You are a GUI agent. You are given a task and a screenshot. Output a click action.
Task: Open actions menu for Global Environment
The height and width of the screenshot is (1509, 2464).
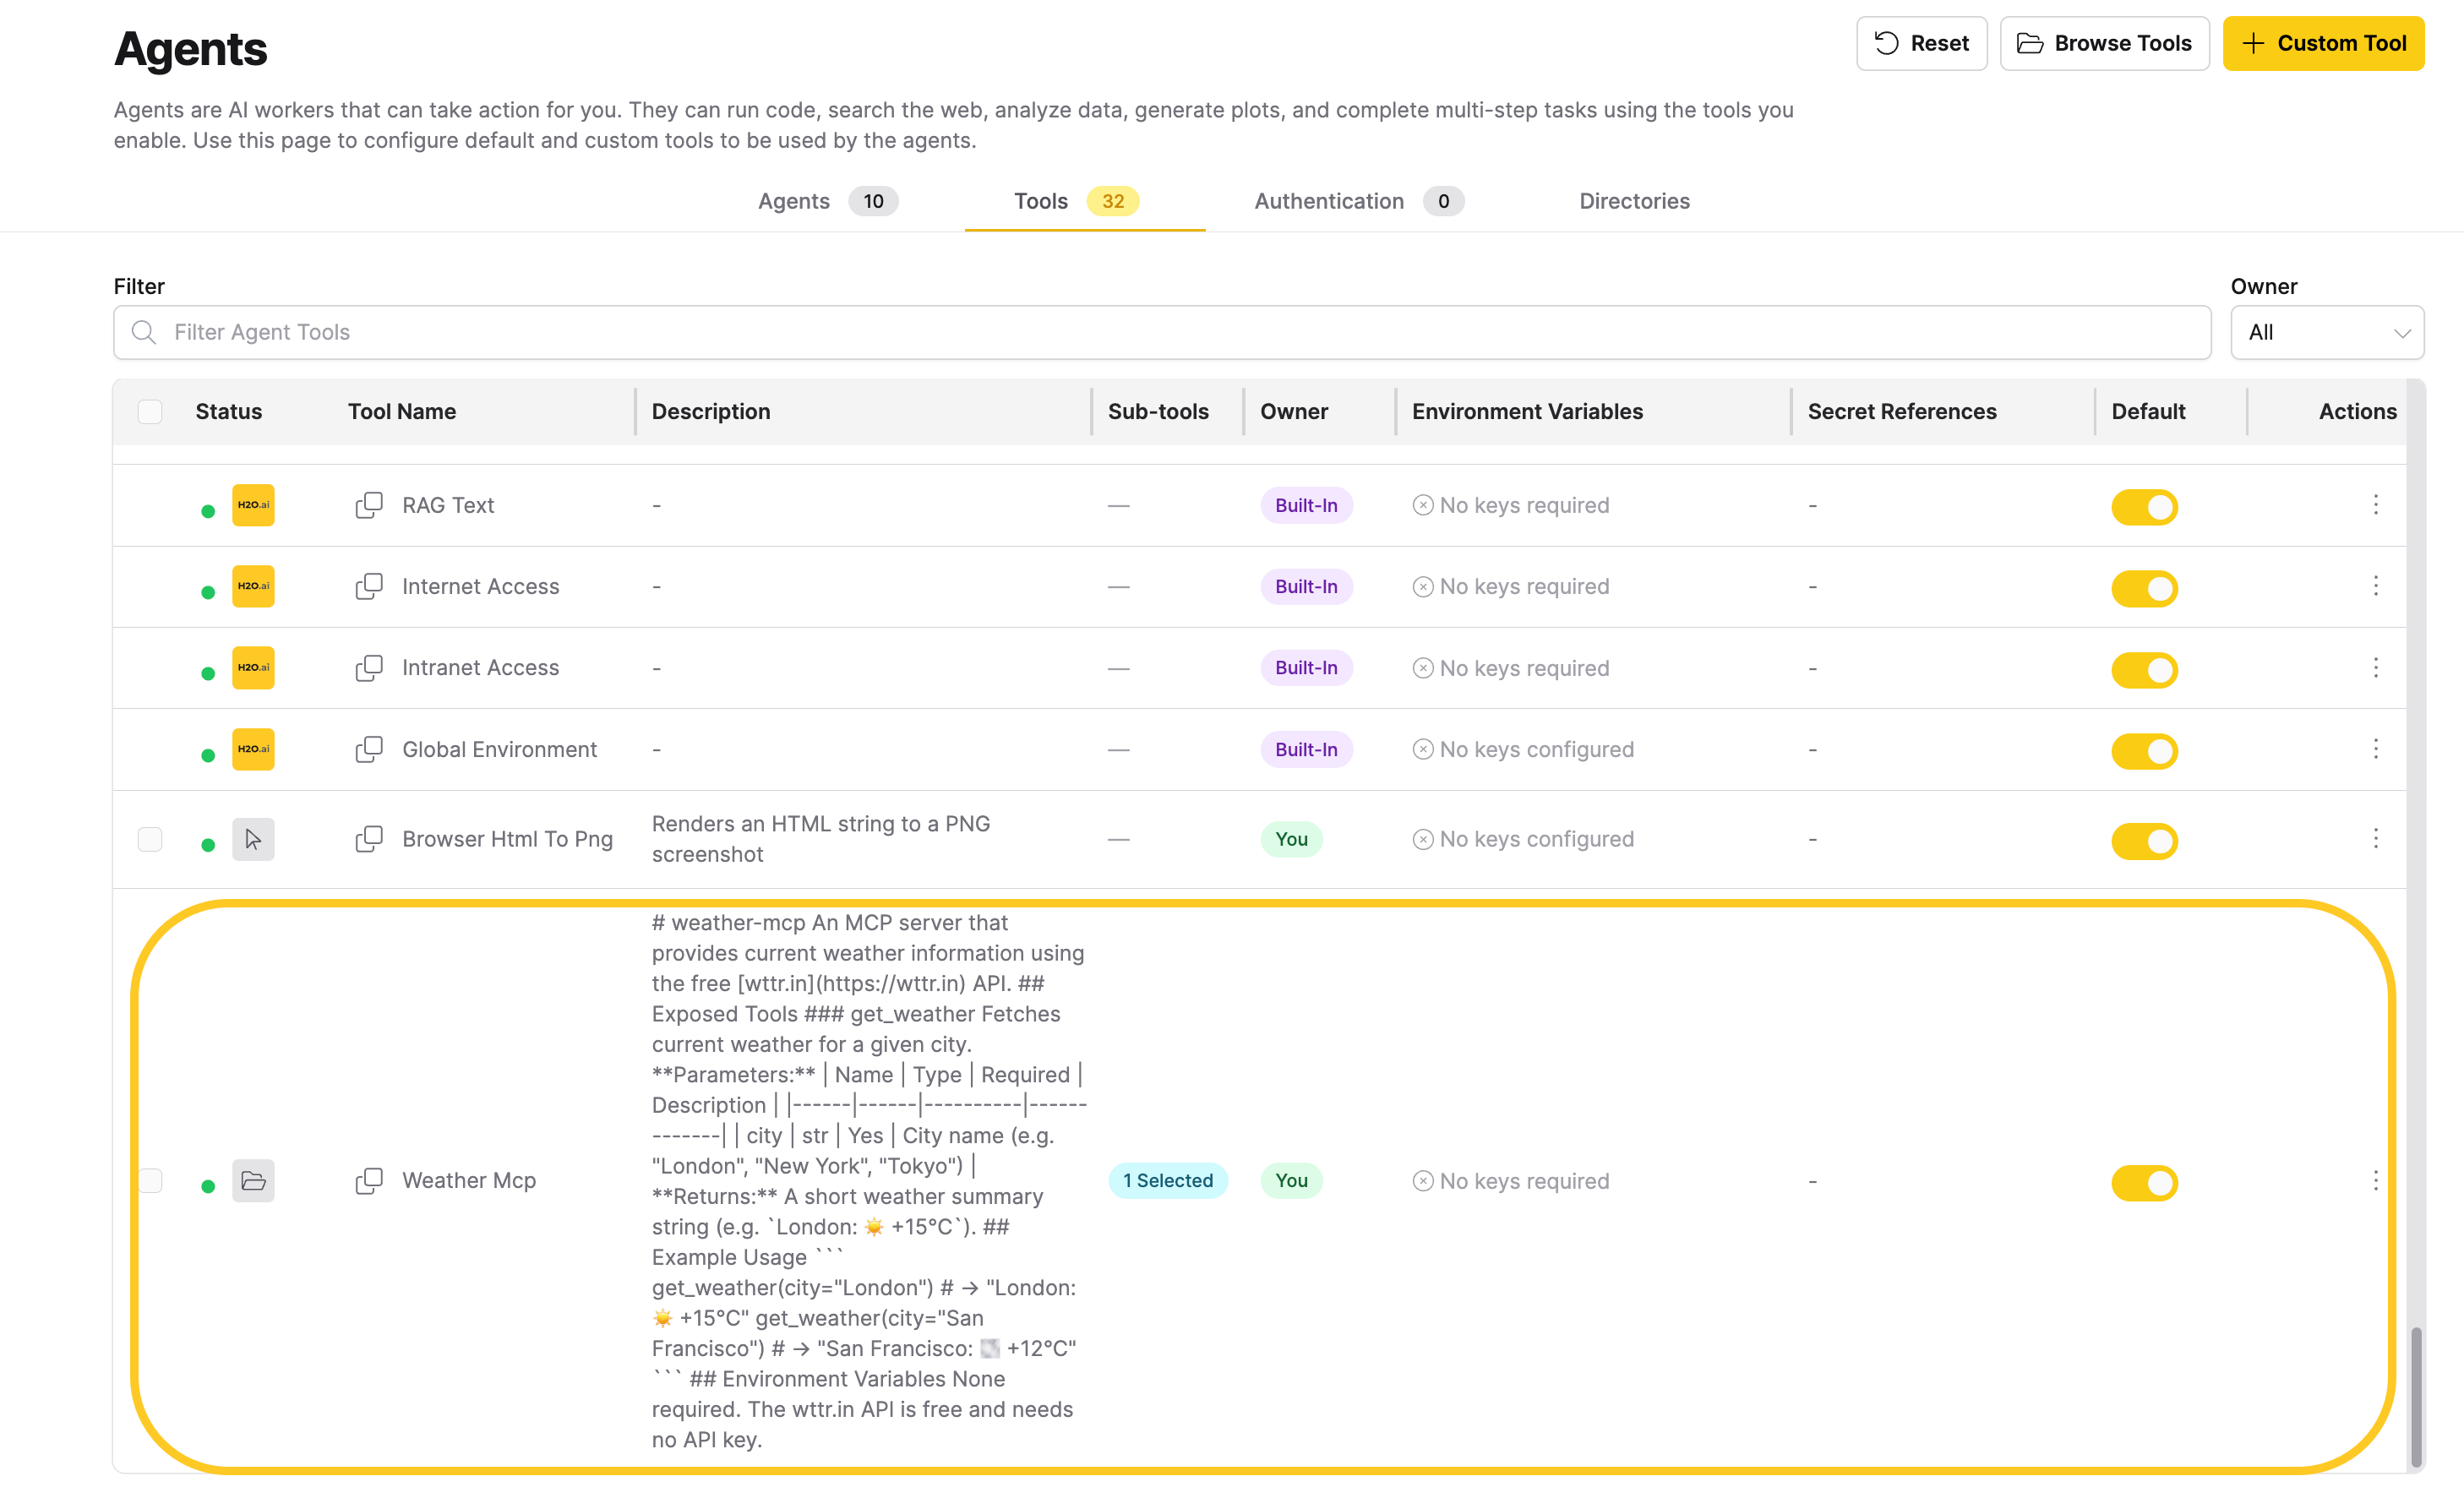point(2376,749)
